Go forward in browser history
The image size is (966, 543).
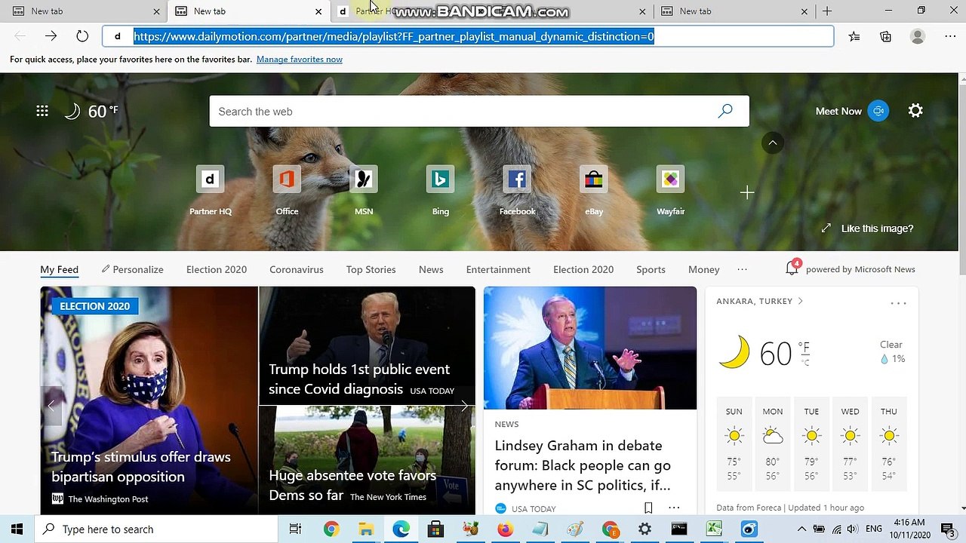click(x=51, y=36)
